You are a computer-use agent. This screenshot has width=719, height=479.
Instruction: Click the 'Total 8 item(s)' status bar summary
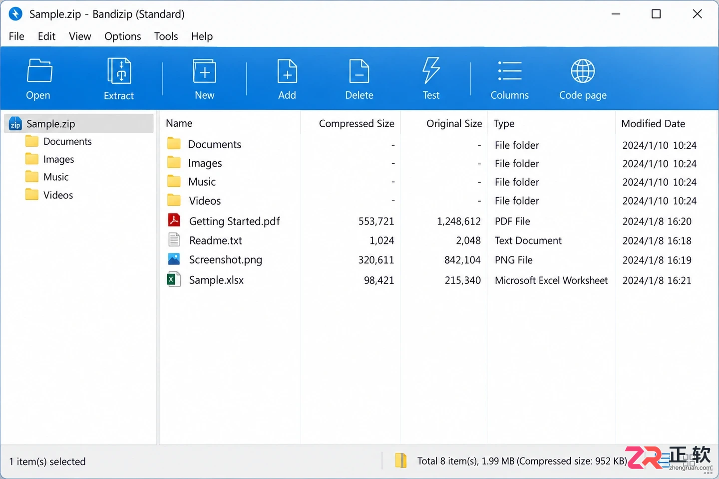522,461
